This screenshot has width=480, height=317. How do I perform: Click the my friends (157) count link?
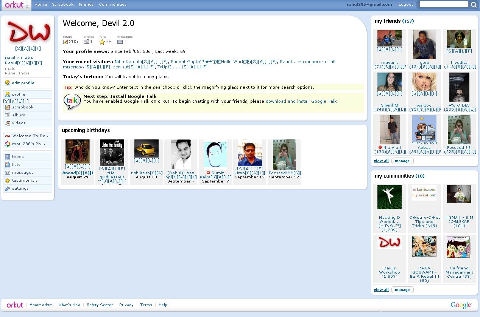[x=408, y=21]
